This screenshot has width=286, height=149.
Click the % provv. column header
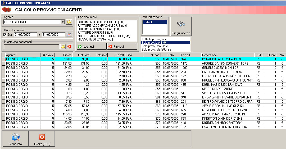[47, 55]
